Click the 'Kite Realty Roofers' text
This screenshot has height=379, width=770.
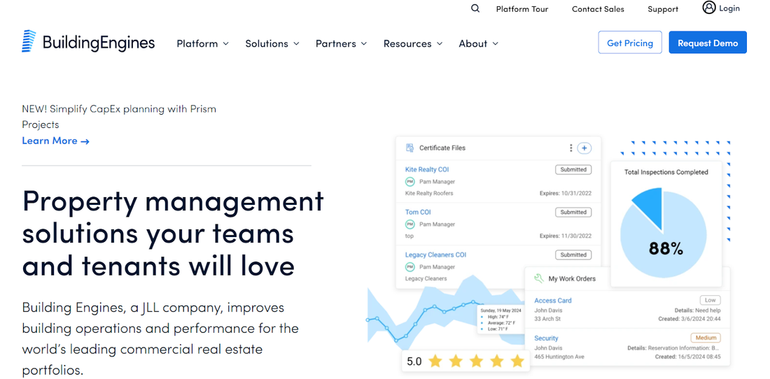tap(429, 193)
